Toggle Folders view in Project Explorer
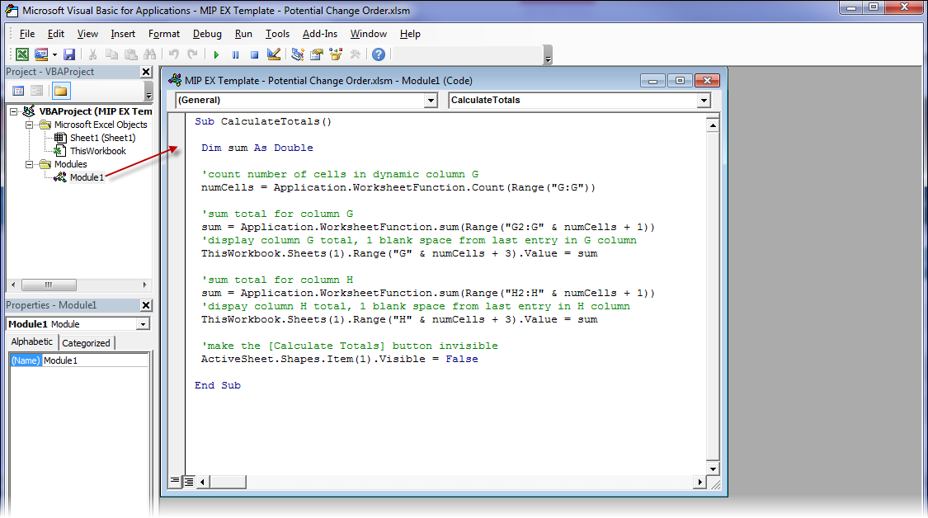 coord(60,90)
